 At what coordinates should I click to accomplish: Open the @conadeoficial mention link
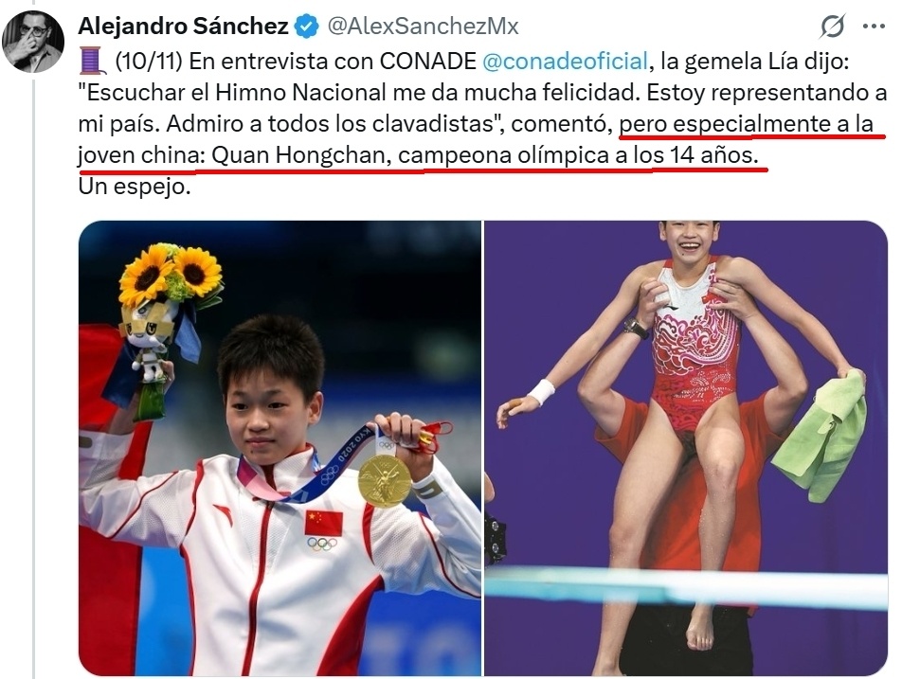click(565, 61)
